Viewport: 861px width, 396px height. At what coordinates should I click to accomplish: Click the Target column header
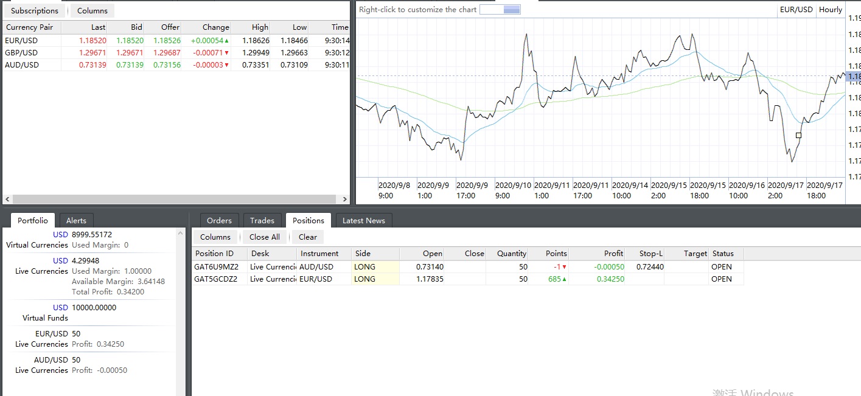point(686,254)
